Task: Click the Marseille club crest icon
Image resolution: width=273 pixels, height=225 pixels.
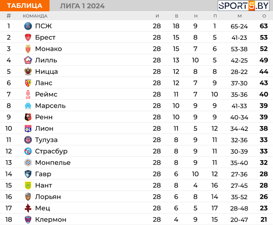Action: pos(28,105)
